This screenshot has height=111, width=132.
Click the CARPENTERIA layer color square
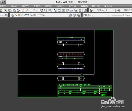[x=28, y=15]
